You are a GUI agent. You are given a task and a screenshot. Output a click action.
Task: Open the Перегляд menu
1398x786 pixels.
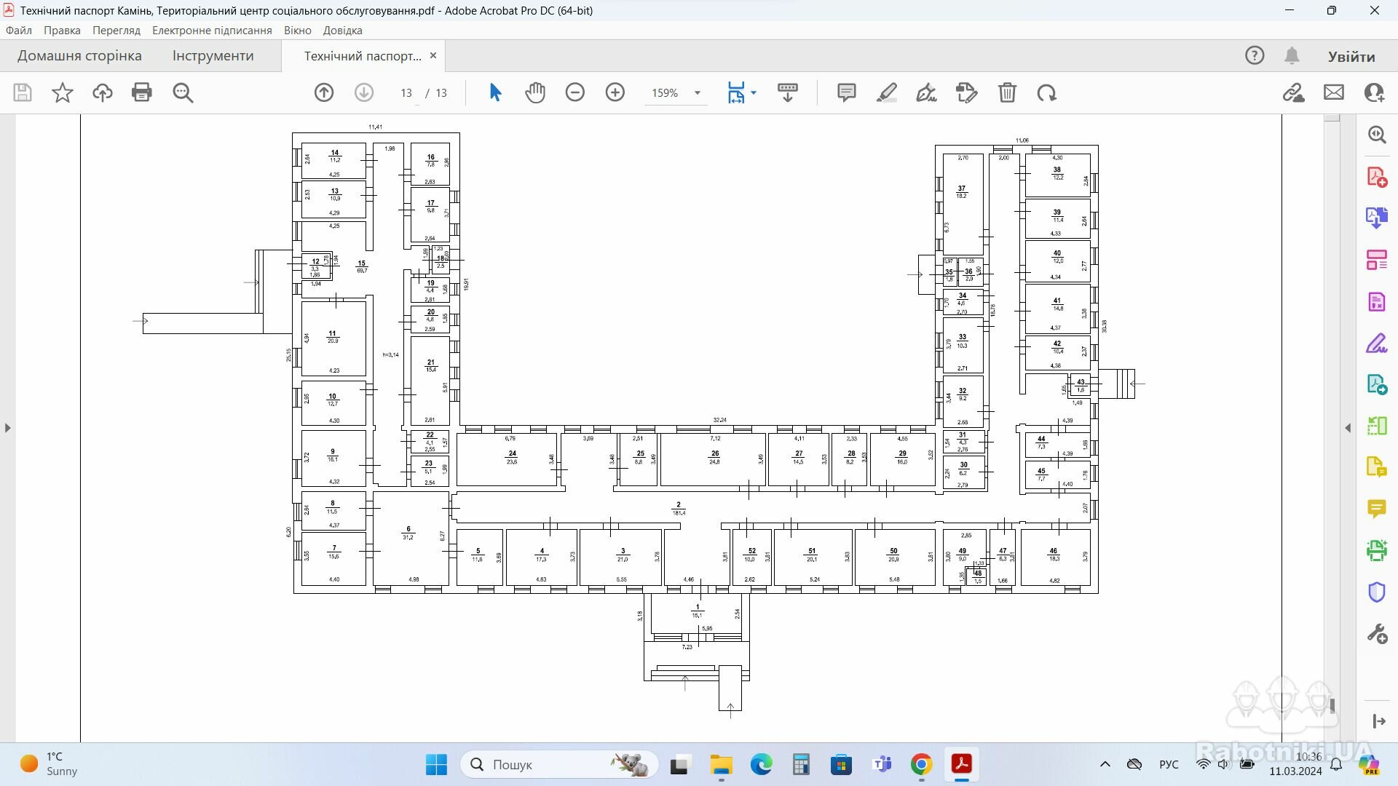click(116, 31)
